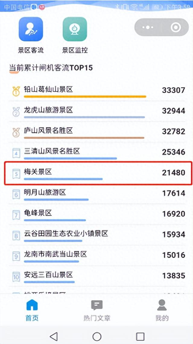Viewport: 193px width, 344px height.
Task: Tap visitor count 13835 for 安远三百山景区
Action: click(x=173, y=276)
